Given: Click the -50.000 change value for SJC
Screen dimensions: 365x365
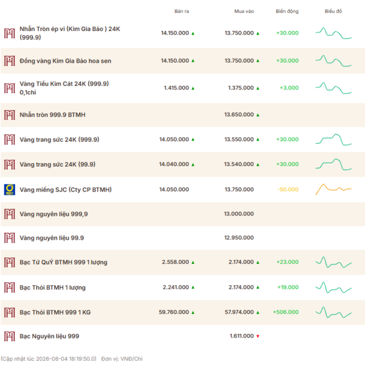Looking at the screenshot, I should coord(288,189).
